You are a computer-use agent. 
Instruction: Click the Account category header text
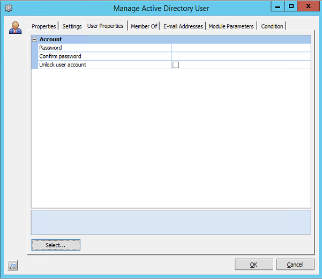tap(51, 39)
